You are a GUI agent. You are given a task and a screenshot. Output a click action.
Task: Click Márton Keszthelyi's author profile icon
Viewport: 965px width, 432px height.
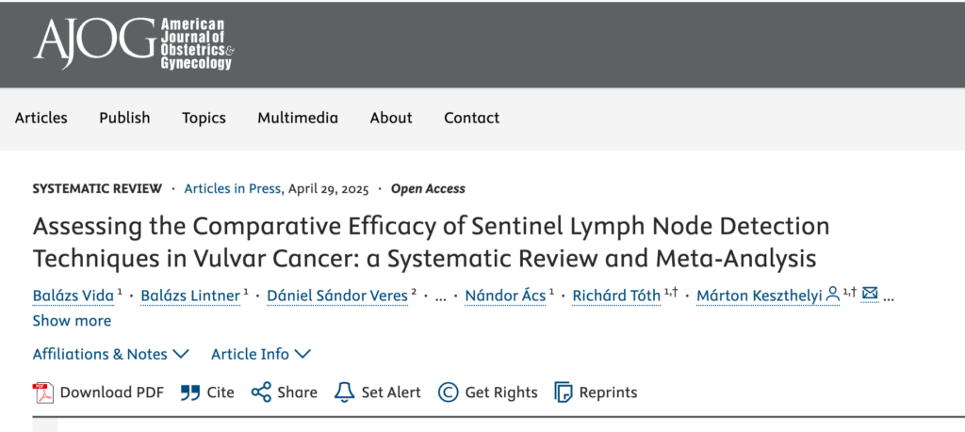833,296
